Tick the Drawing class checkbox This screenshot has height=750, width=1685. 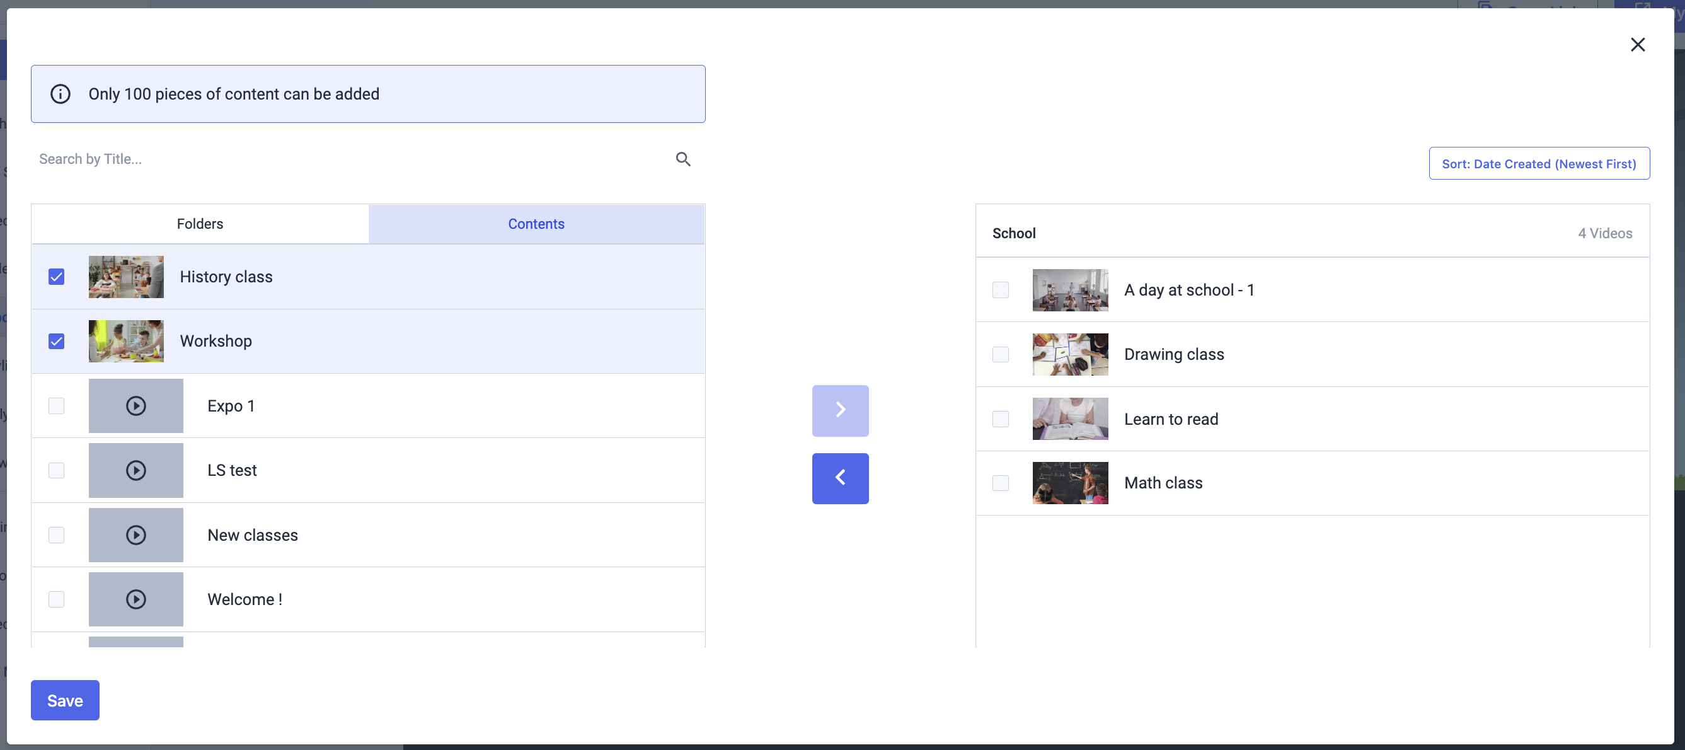pos(1000,355)
